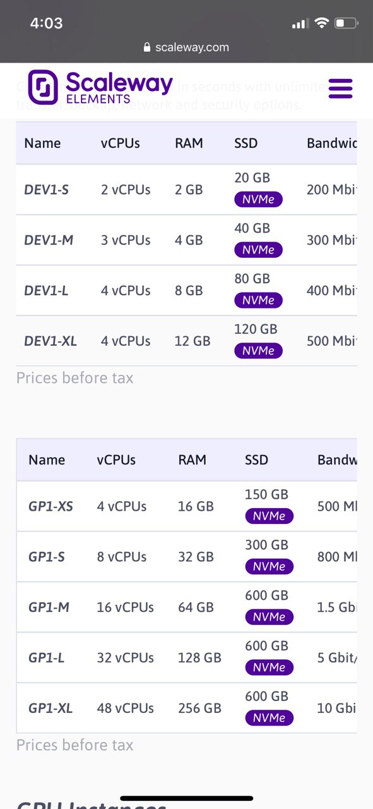Image resolution: width=373 pixels, height=809 pixels.
Task: Tap the NVMe badge for GP1-XS
Action: [x=269, y=516]
